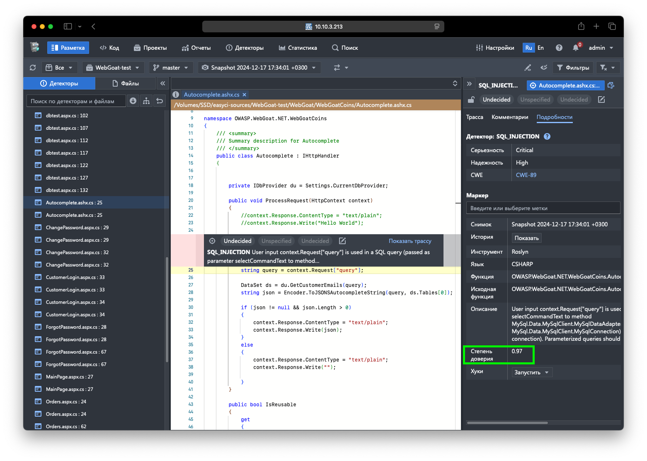Switch to the Файлы tab
Screen dimensions: 647x461
pyautogui.click(x=126, y=83)
